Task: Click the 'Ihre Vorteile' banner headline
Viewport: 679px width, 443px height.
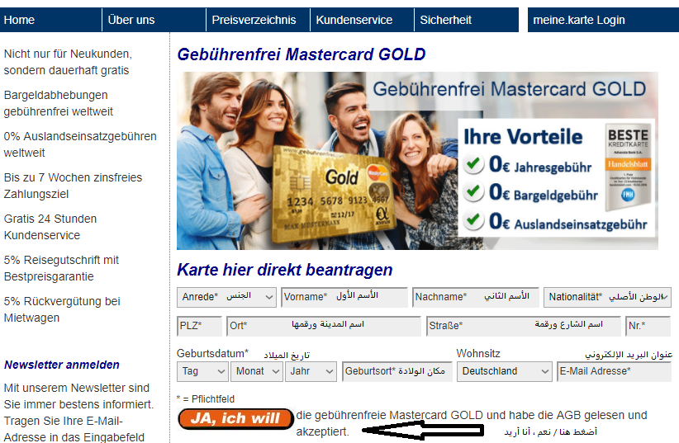Action: (x=523, y=137)
